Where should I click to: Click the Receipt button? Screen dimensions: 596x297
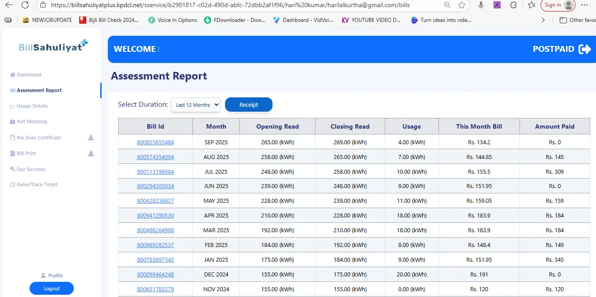tap(248, 105)
